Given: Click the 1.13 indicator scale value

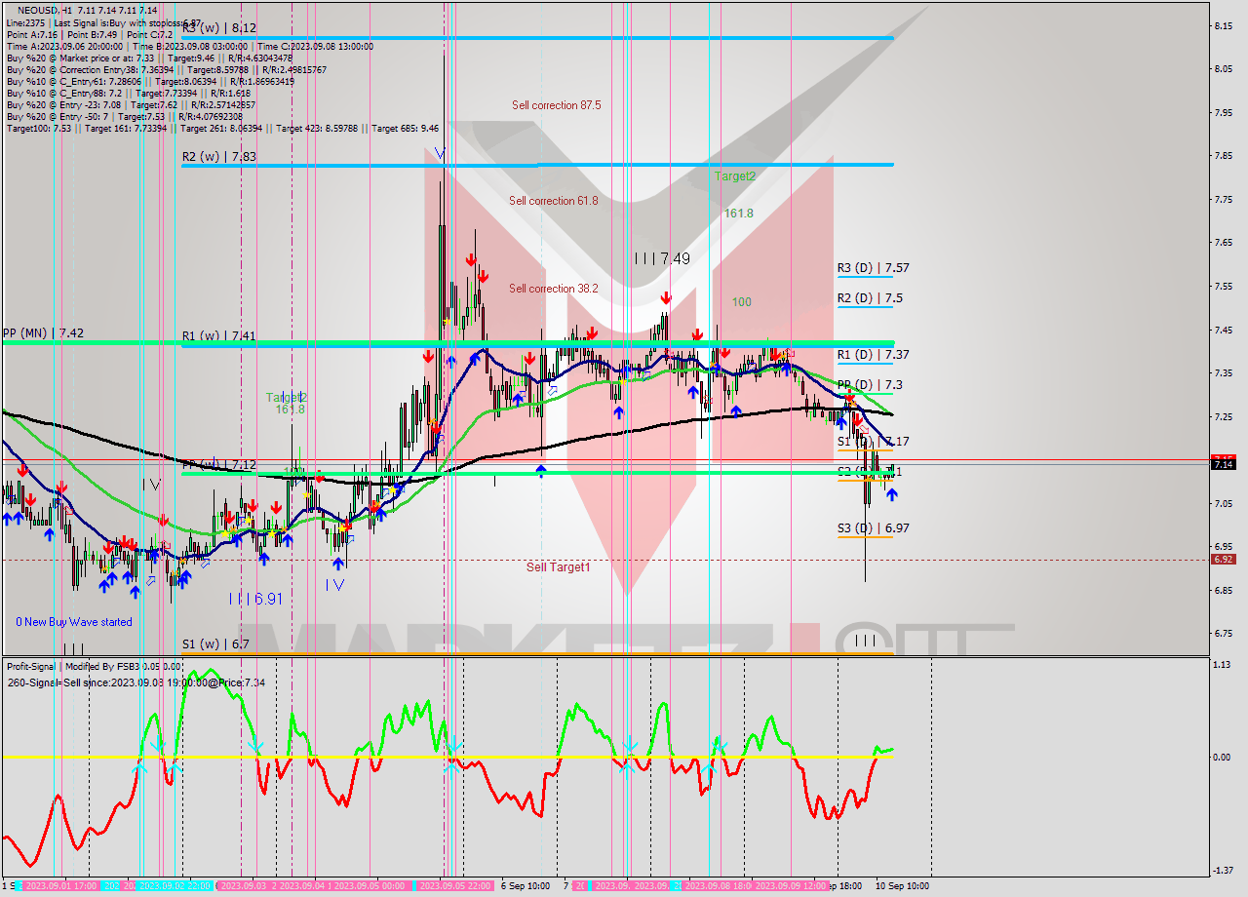Looking at the screenshot, I should pos(1224,665).
